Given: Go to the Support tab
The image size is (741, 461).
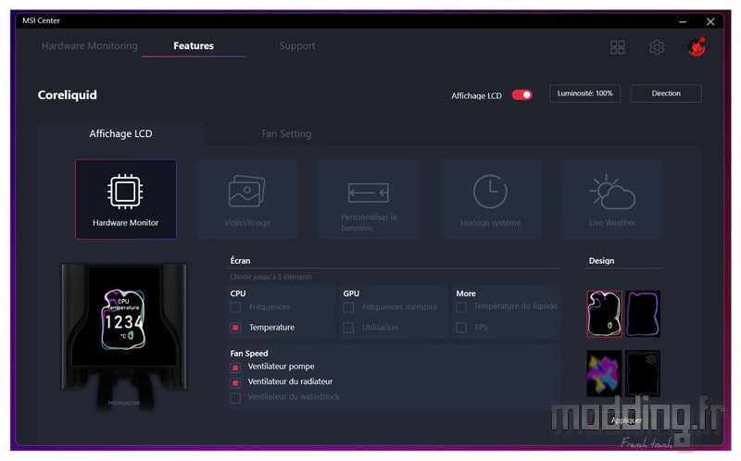Looking at the screenshot, I should click(297, 45).
